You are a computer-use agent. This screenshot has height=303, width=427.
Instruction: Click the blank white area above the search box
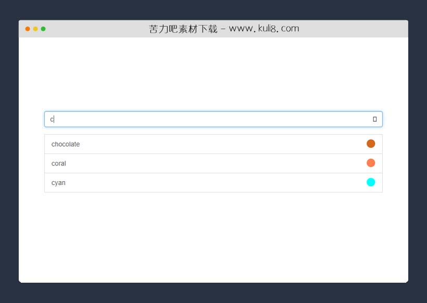pyautogui.click(x=213, y=73)
